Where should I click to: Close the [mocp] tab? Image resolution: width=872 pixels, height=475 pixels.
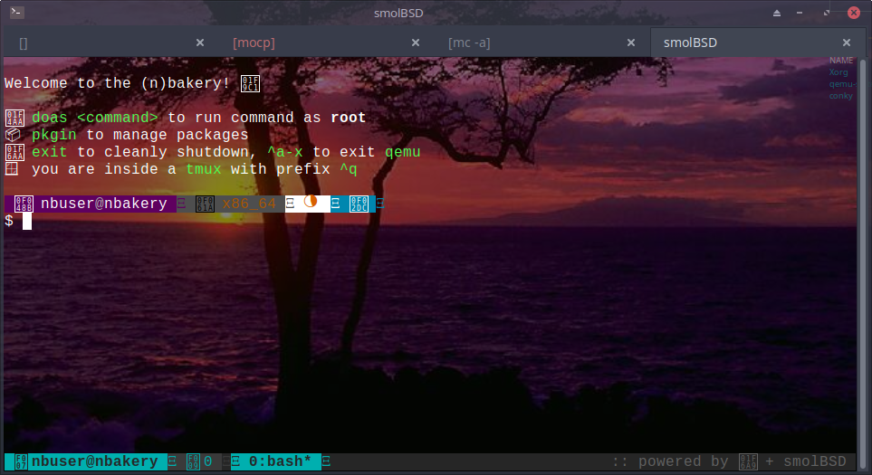click(416, 43)
